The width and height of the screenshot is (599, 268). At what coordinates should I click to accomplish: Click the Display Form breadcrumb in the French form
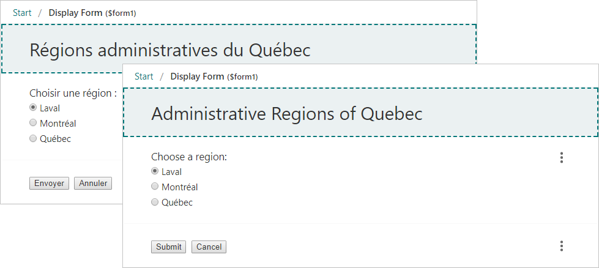pyautogui.click(x=75, y=12)
